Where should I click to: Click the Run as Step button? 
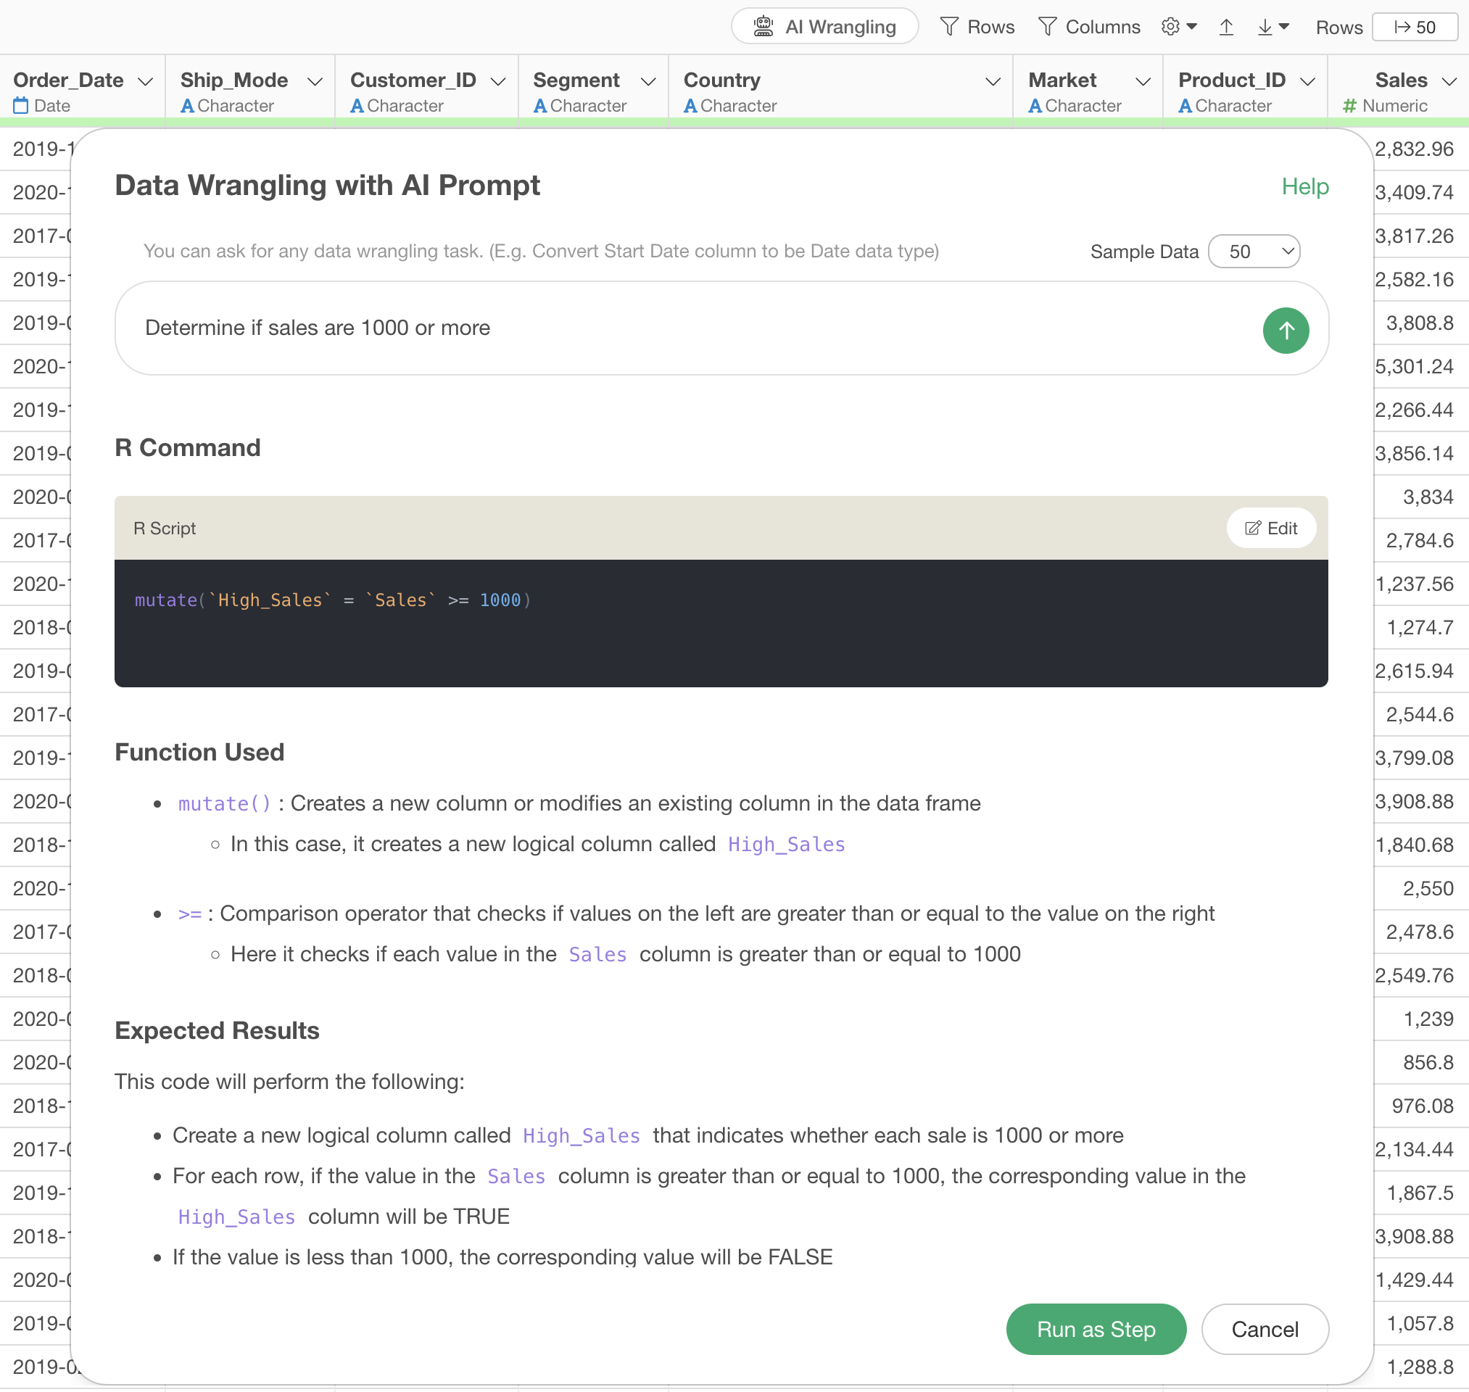[x=1095, y=1329]
